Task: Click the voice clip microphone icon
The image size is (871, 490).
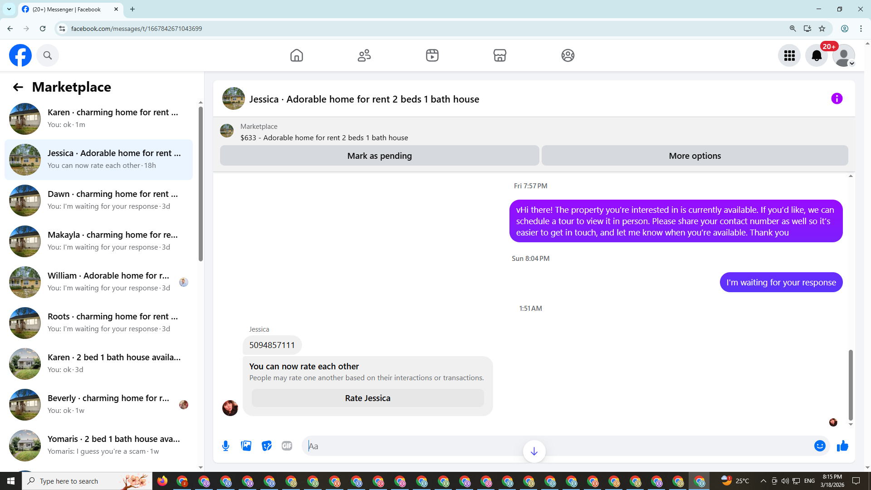Action: (x=225, y=446)
